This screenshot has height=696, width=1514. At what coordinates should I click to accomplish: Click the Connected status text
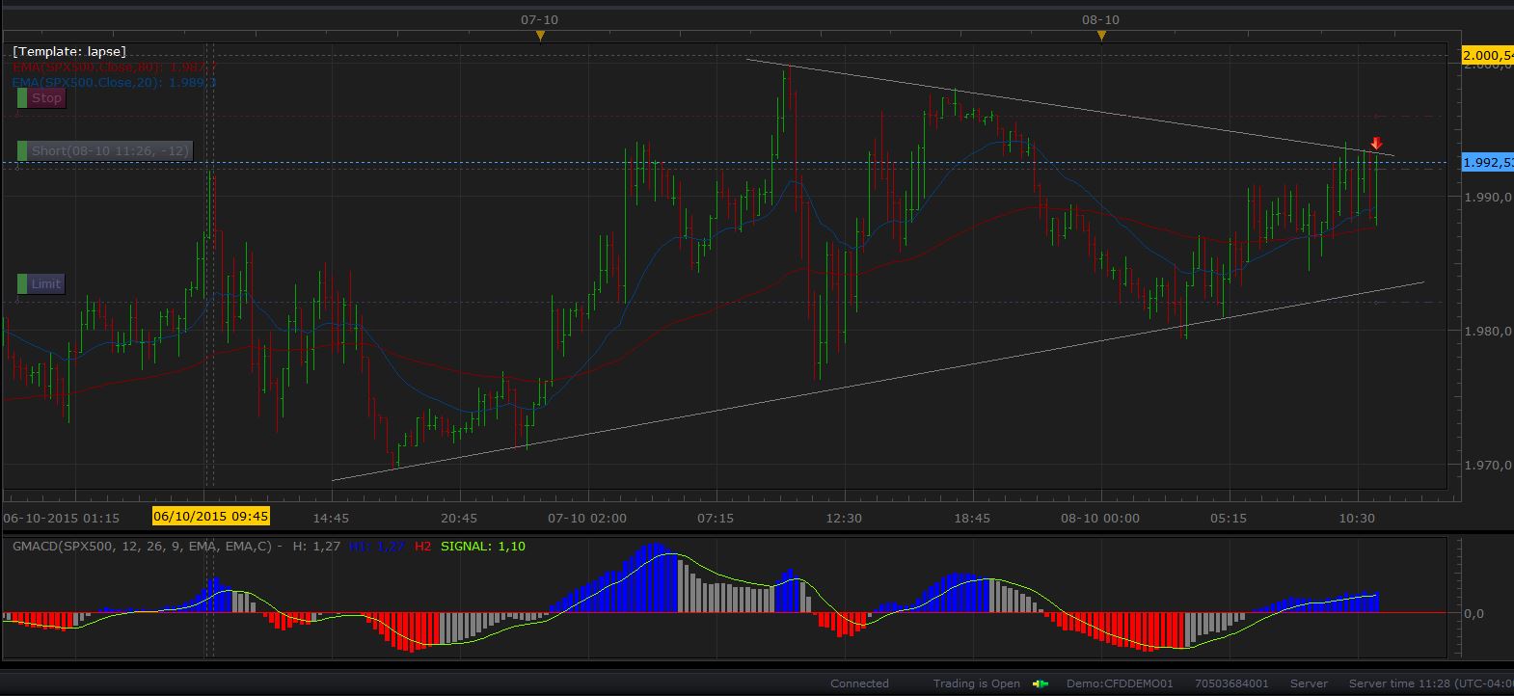[x=859, y=683]
